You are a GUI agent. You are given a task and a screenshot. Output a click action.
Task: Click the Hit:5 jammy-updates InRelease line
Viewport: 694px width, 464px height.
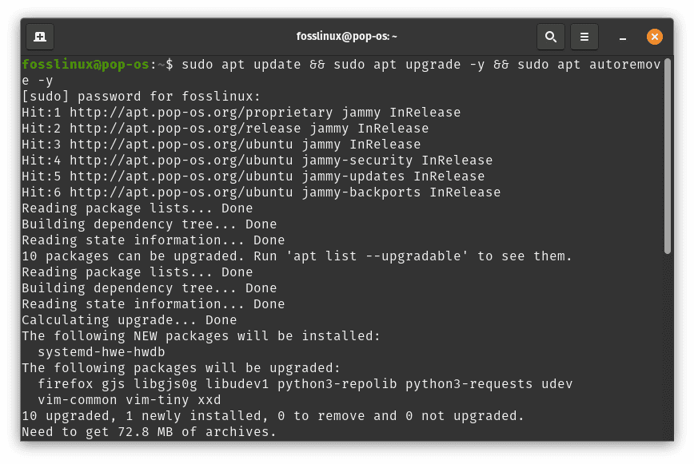pyautogui.click(x=253, y=176)
